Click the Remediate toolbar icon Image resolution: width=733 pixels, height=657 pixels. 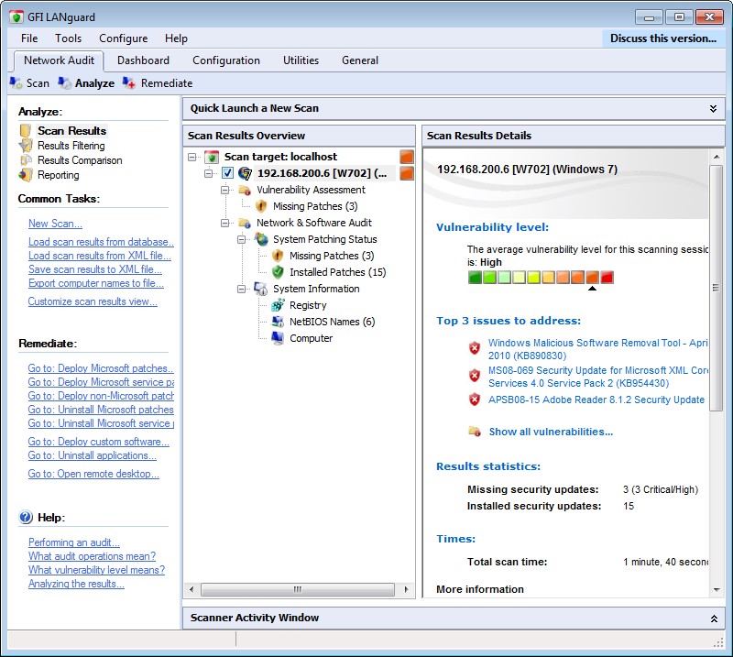129,83
